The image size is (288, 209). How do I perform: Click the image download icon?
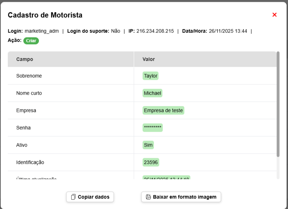(149, 197)
